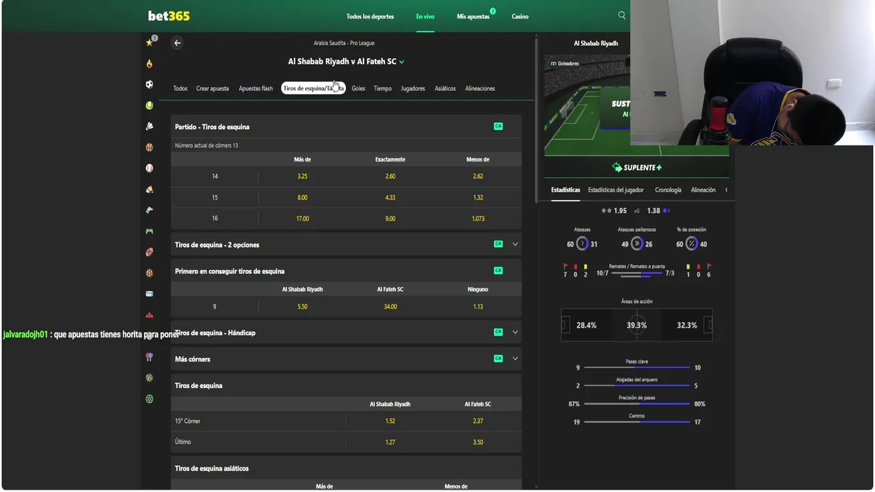Go back with the arrow button

(177, 43)
